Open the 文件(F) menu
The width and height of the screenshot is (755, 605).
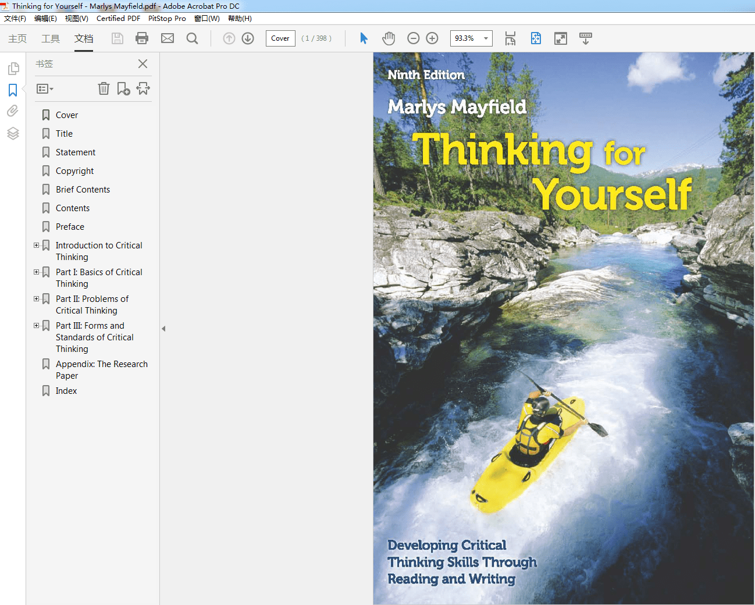[15, 19]
